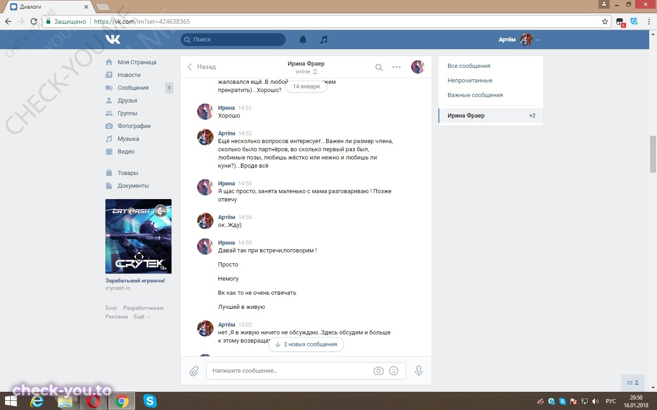Click Ирина's avatar on 14:51 message
Image resolution: width=657 pixels, height=410 pixels.
[205, 111]
